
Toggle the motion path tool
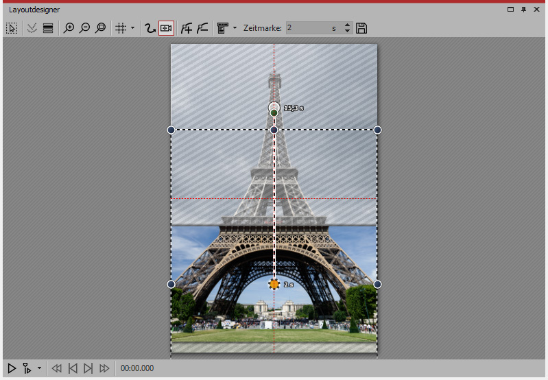coord(150,28)
